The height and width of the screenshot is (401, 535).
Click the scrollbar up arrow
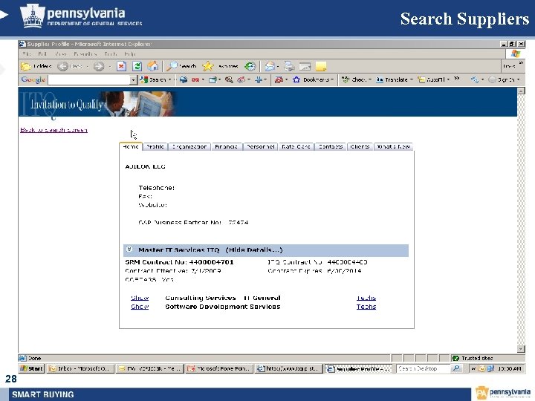(521, 91)
